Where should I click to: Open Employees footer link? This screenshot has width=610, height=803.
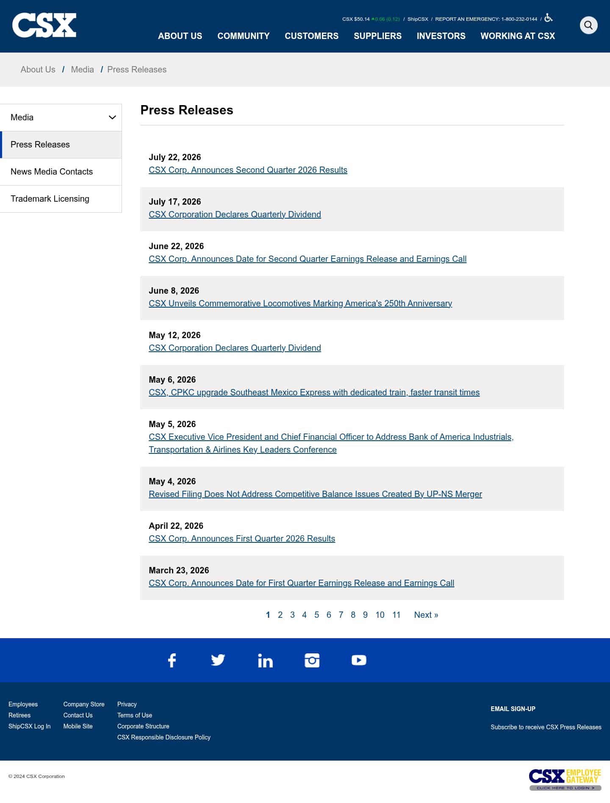click(x=23, y=704)
